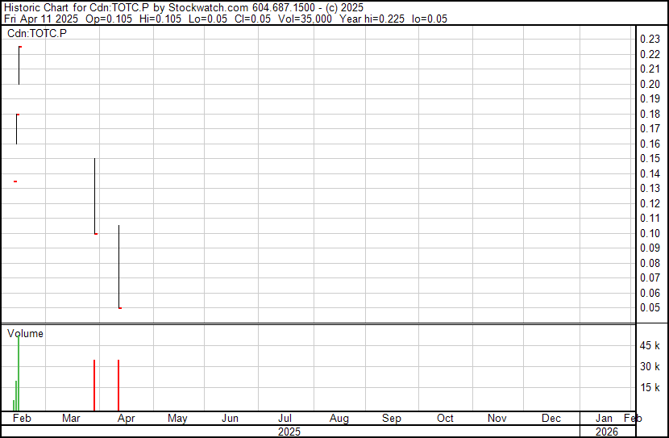Click the Nov month label
This screenshot has height=438, width=669.
pyautogui.click(x=497, y=418)
